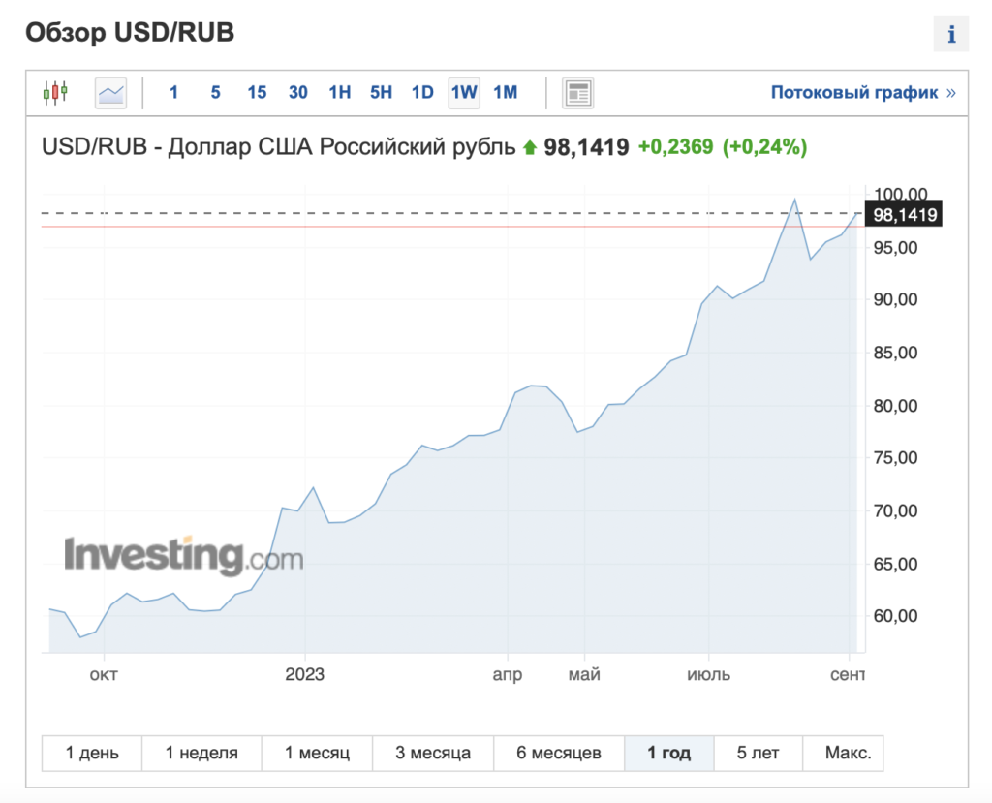
Task: Open the info icon for the USD/RUB overview
Action: [x=951, y=34]
